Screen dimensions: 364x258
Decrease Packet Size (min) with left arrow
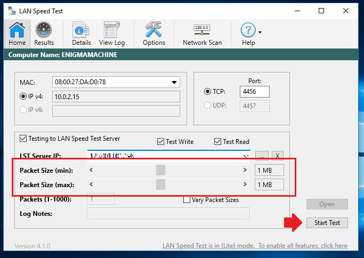[91, 170]
